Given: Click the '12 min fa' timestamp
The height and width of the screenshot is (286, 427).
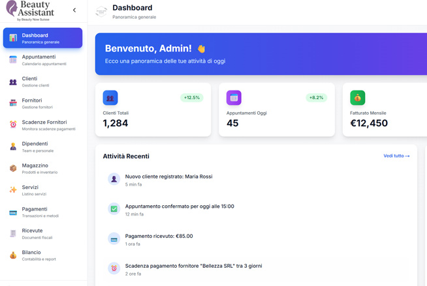Looking at the screenshot, I should click(x=134, y=214).
